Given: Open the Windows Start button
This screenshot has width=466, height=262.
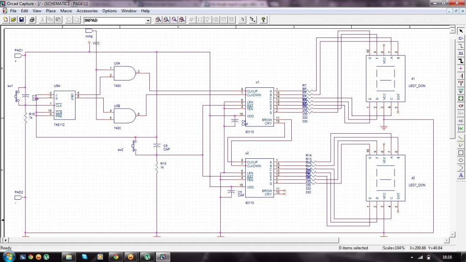Looking at the screenshot, I should (x=8, y=257).
